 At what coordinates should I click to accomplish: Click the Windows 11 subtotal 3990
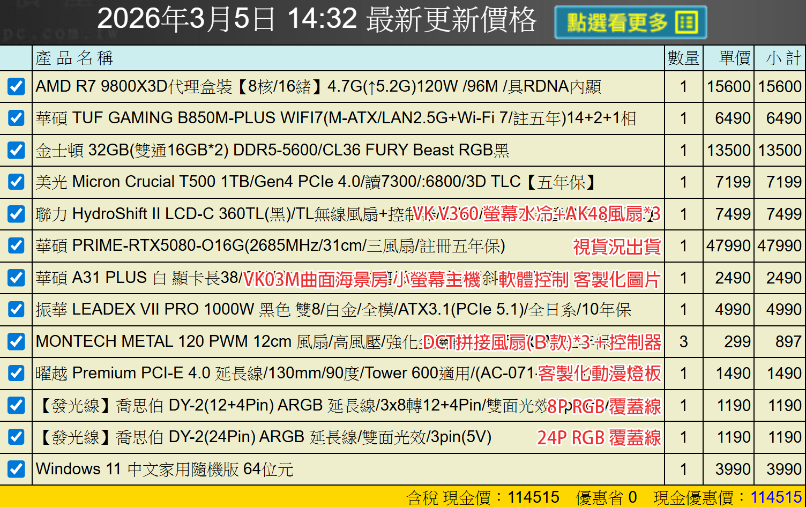point(784,469)
